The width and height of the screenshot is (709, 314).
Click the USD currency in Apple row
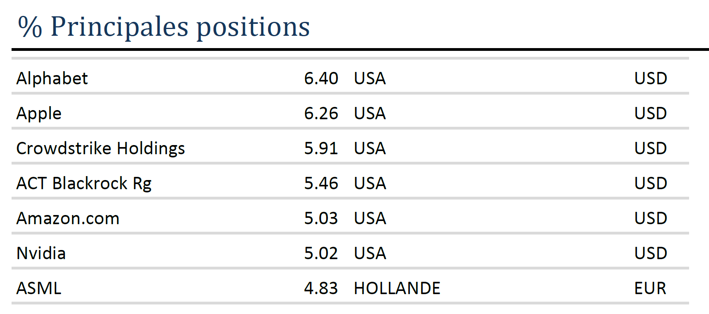point(650,113)
